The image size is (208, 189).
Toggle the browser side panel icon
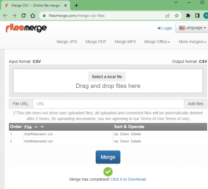[x=197, y=16]
